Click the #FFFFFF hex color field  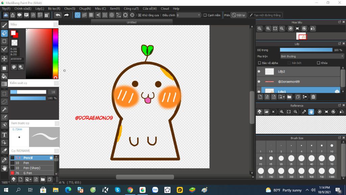click(x=17, y=59)
